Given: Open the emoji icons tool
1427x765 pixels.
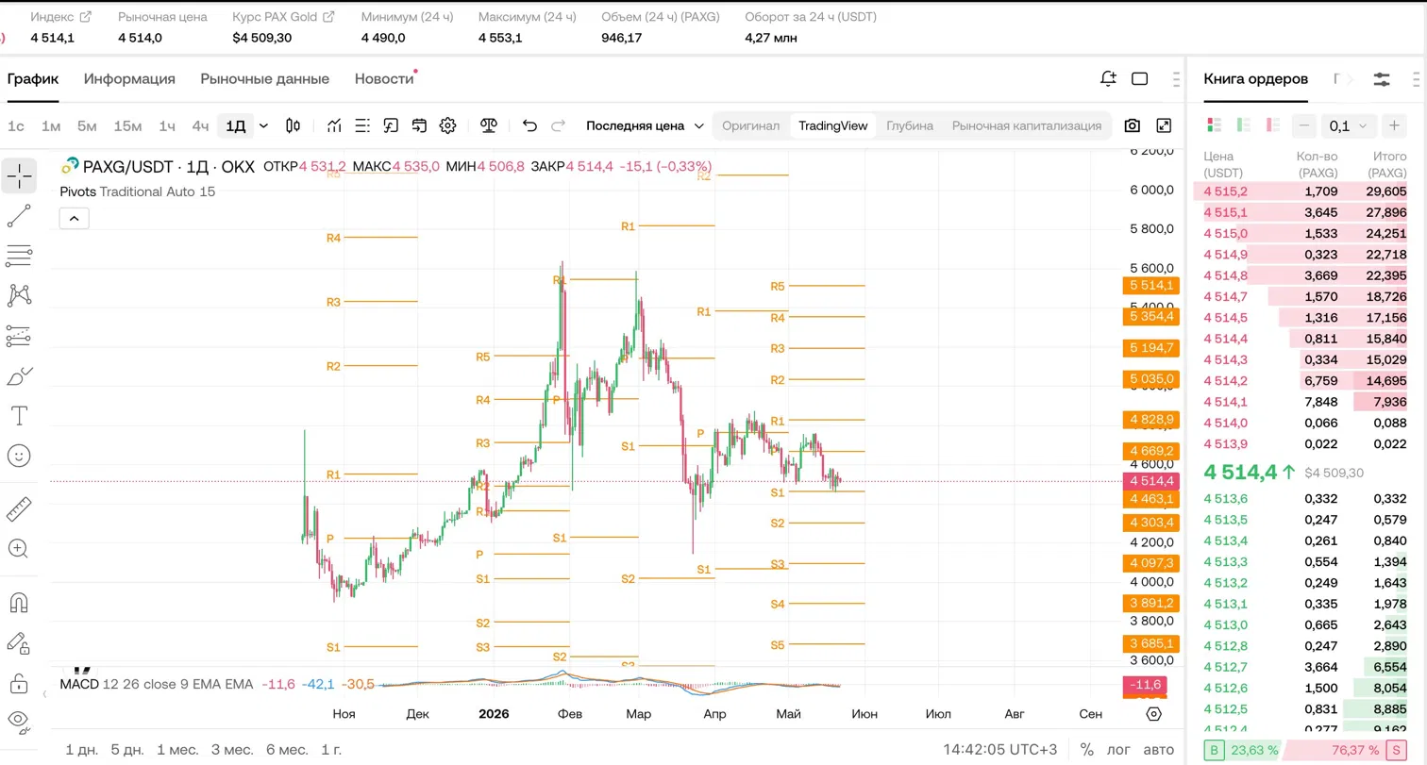Looking at the screenshot, I should (x=19, y=457).
